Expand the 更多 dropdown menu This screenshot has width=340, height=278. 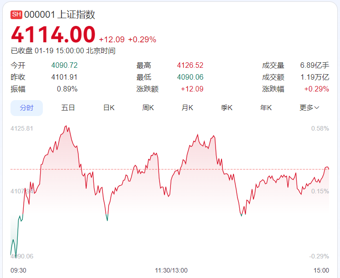(309, 108)
